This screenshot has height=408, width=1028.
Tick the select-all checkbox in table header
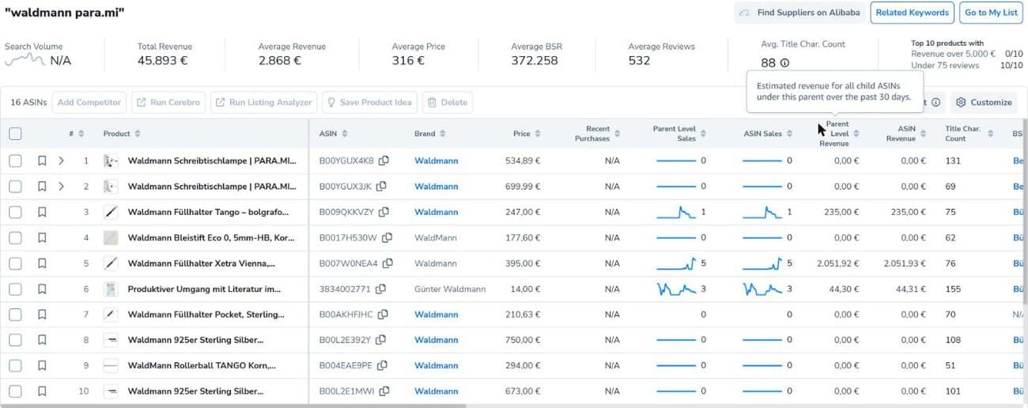[x=15, y=134]
